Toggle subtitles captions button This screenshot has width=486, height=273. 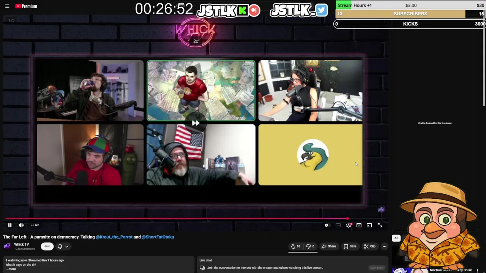[x=338, y=225]
